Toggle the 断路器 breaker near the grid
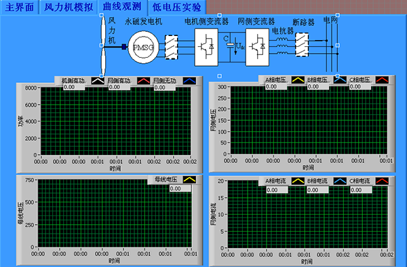 point(302,45)
